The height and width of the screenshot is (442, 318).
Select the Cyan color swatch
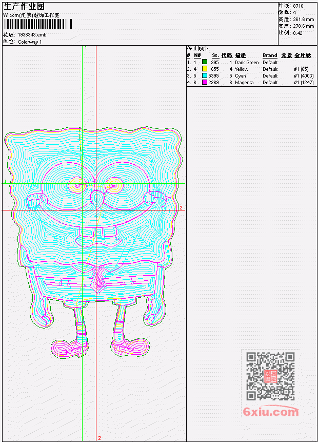click(205, 75)
